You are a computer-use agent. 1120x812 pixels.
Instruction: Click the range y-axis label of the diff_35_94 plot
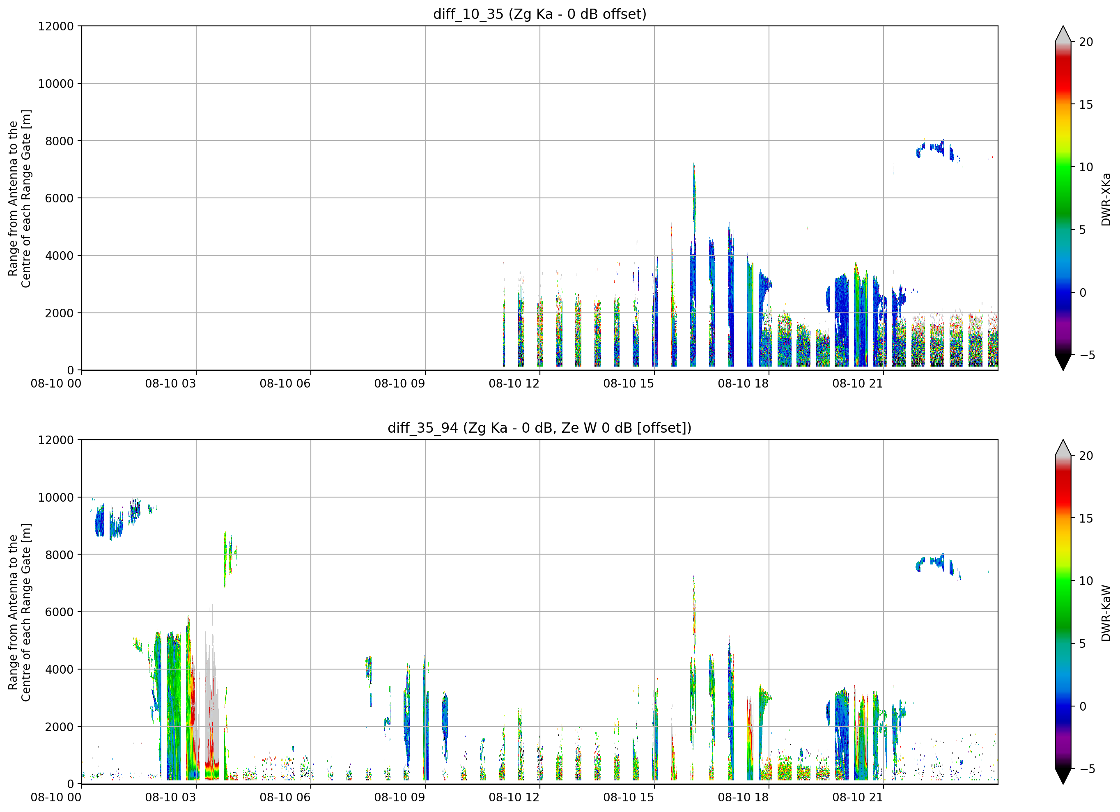[19, 612]
